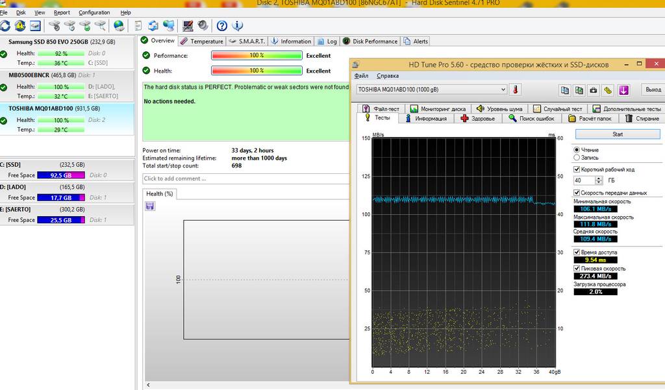Click the Performance 100 % bar
The height and width of the screenshot is (390, 665).
[x=257, y=56]
